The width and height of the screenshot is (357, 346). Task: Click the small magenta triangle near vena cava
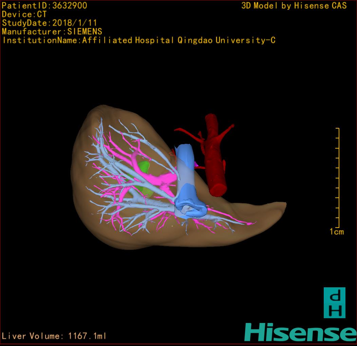pos(196,165)
